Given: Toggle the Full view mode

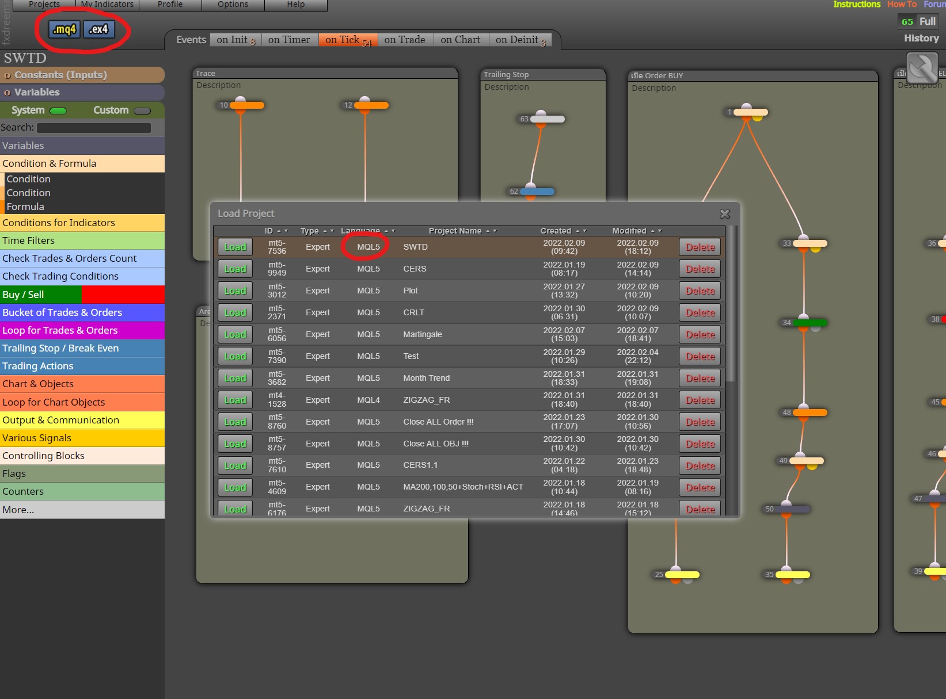Looking at the screenshot, I should 927,21.
